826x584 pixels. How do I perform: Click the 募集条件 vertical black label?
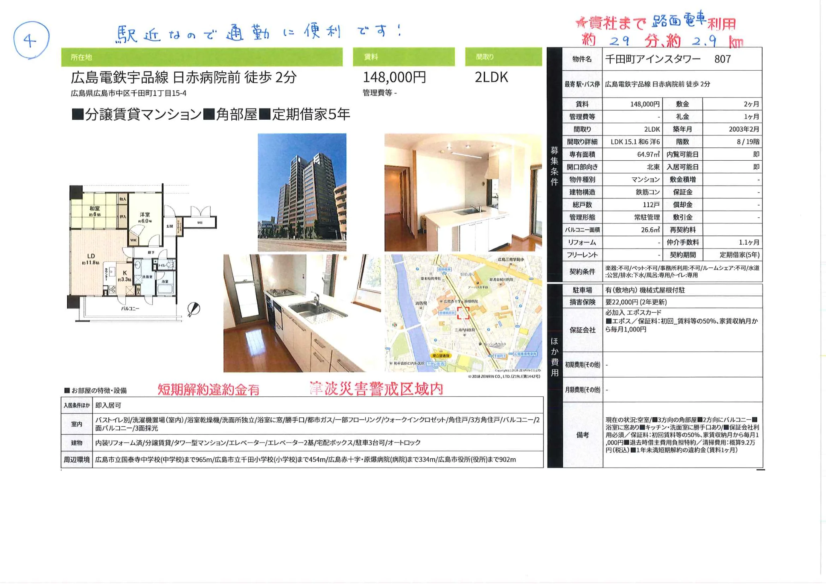[x=554, y=165]
